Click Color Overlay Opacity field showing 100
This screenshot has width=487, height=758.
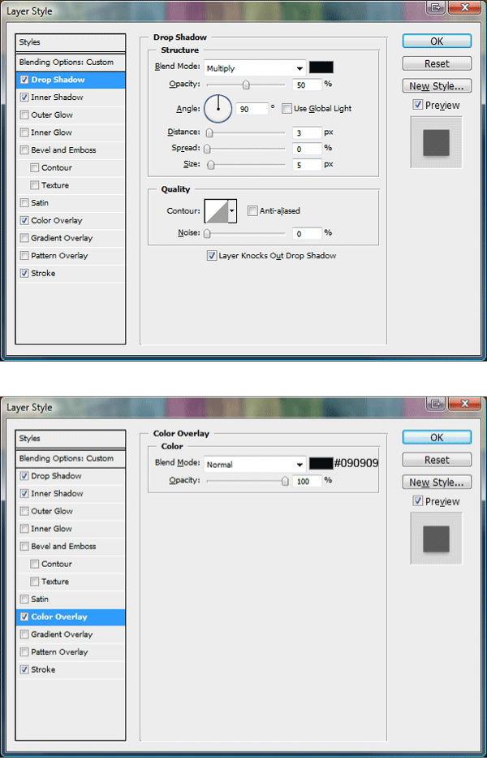(x=307, y=482)
